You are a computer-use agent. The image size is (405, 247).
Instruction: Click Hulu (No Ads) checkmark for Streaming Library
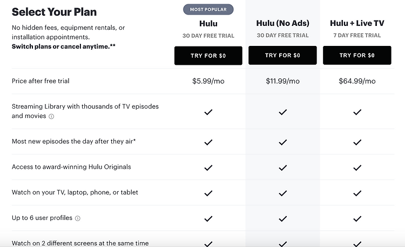(x=282, y=112)
